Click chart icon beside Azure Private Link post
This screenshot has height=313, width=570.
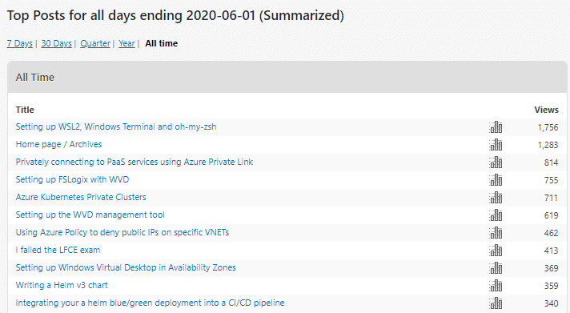click(x=496, y=163)
